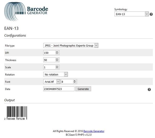Click the Barcode Generator logo
The width and height of the screenshot is (155, 138).
pyautogui.click(x=26, y=11)
